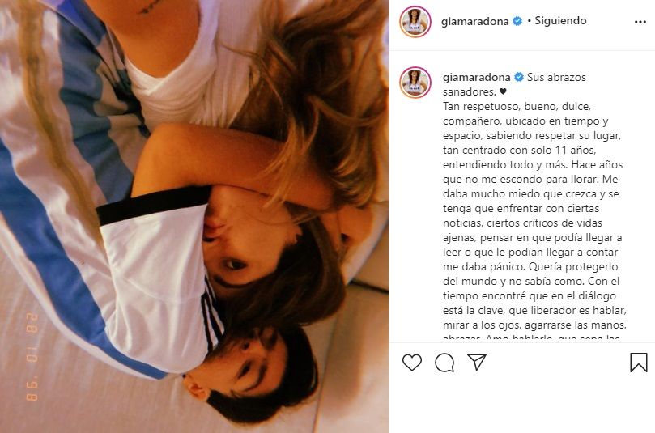Click the black heart emoji in caption
The image size is (655, 433).
503,91
